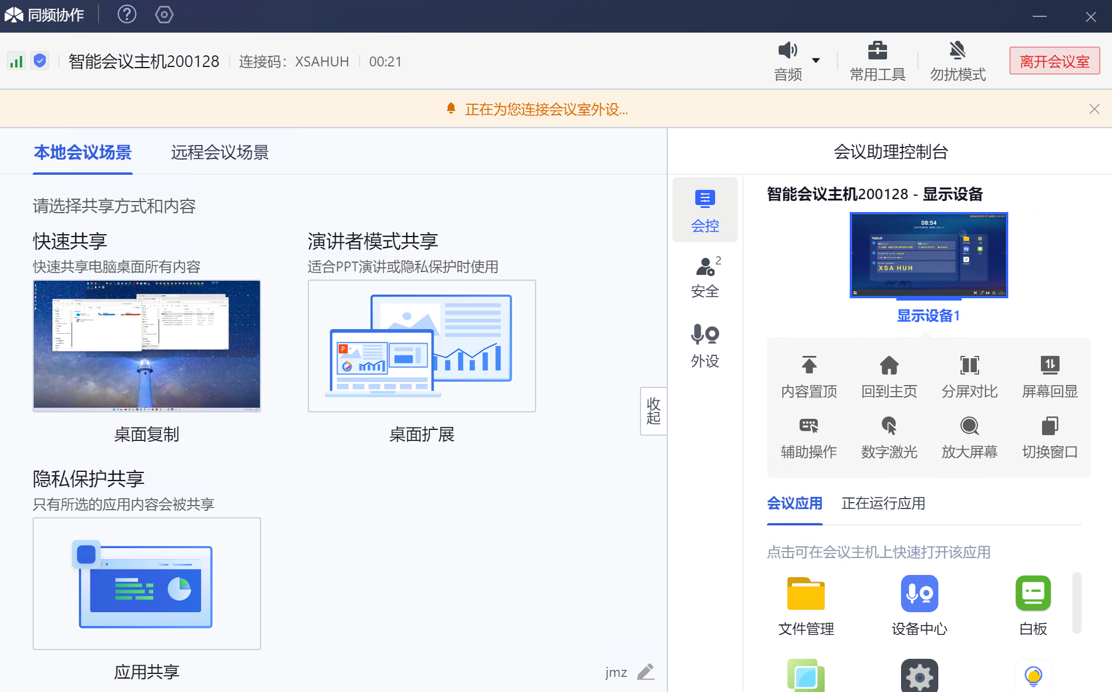Click the 屏幕回显 screen echo icon
1112x692 pixels.
[1050, 365]
